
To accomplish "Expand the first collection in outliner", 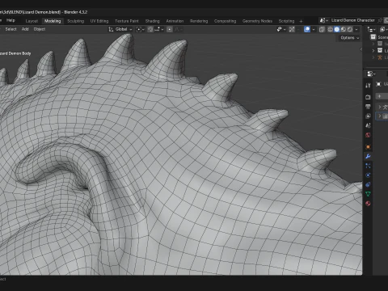I will pos(373,44).
